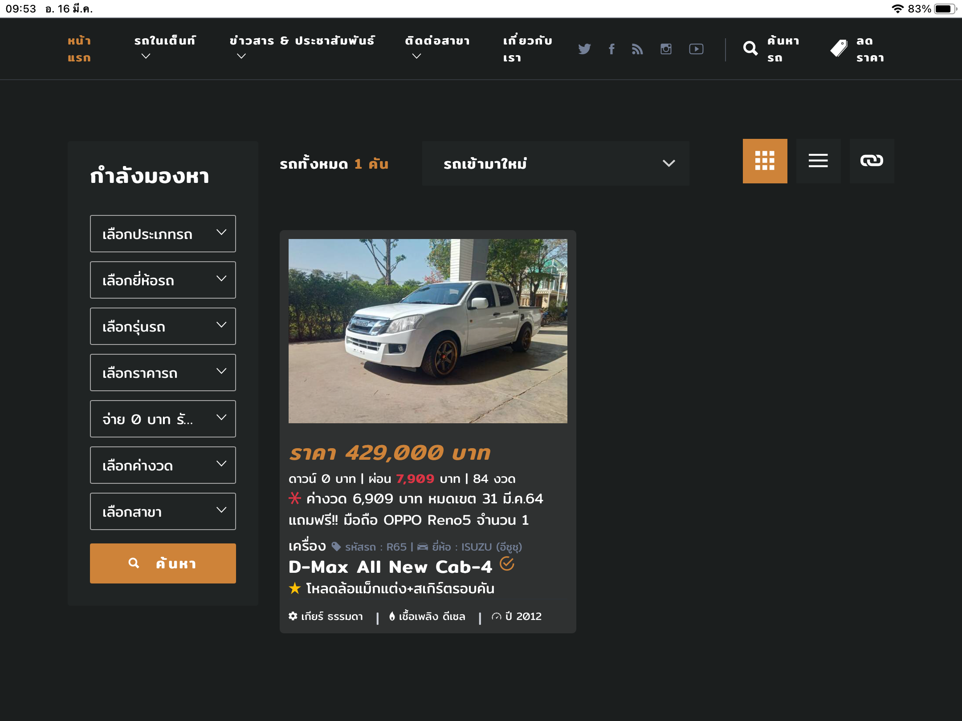Open the RSS feed icon
962x721 pixels.
pos(637,49)
